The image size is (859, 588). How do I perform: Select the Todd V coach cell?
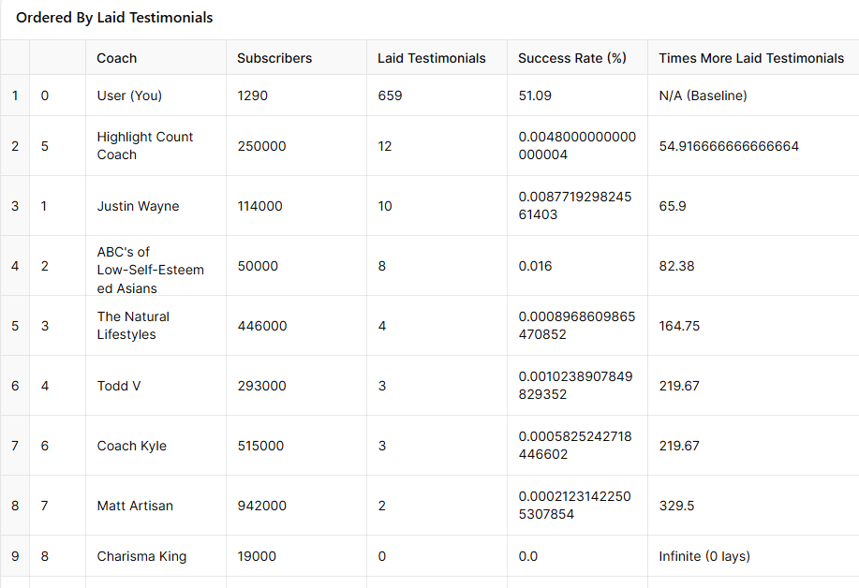(119, 386)
